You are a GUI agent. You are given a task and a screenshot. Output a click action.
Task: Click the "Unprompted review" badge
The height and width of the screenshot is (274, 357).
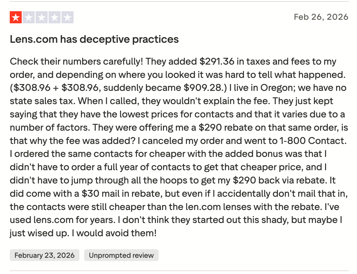121,255
